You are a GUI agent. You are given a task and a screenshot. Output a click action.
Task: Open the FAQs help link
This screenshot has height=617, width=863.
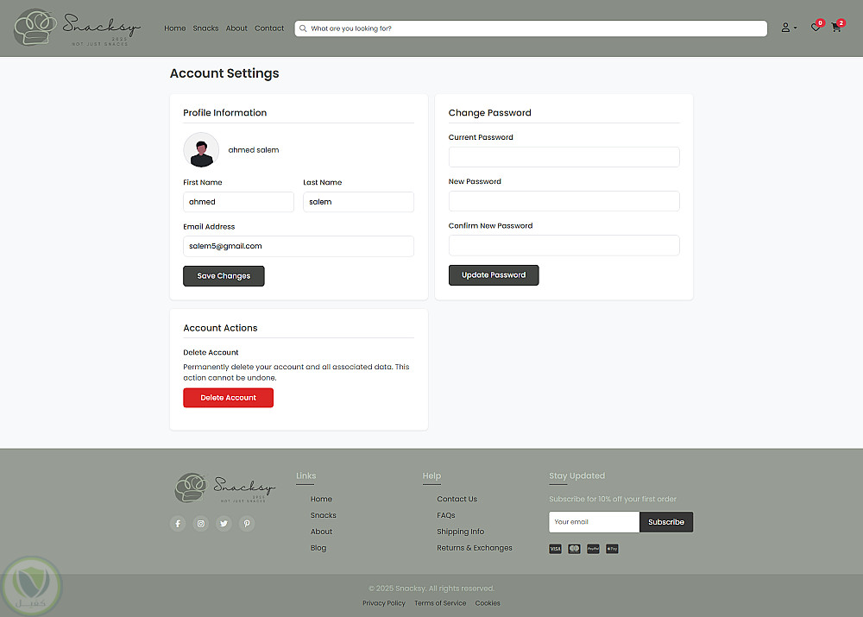click(x=446, y=515)
